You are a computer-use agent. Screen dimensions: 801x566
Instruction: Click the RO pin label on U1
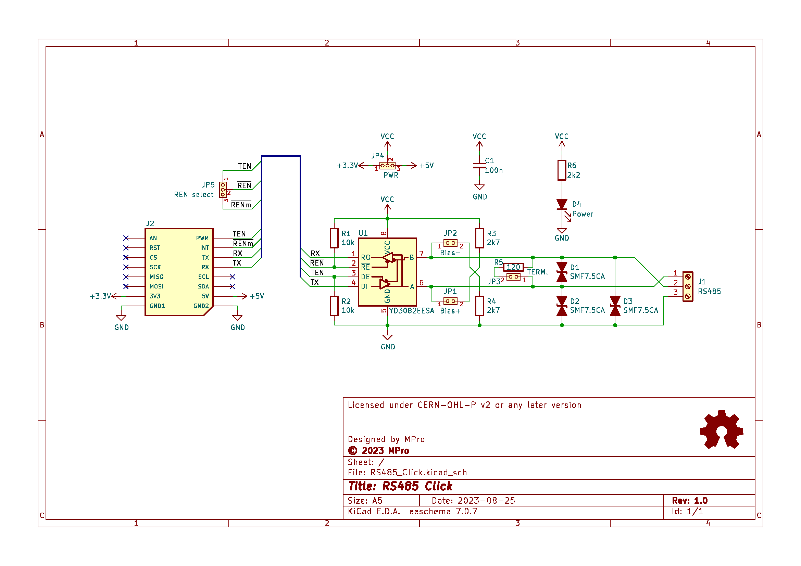(366, 258)
